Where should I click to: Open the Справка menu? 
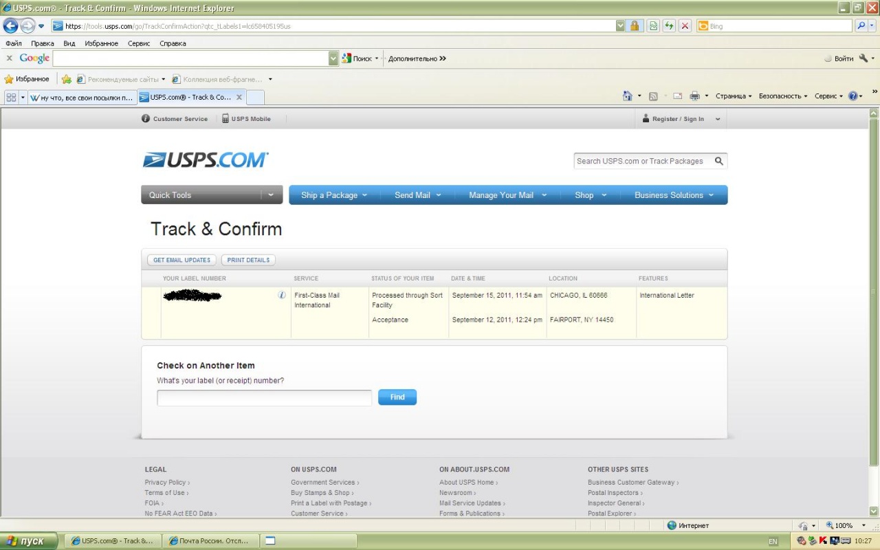point(173,43)
